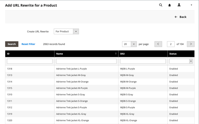Expand the account menu arrow

pos(191,5)
